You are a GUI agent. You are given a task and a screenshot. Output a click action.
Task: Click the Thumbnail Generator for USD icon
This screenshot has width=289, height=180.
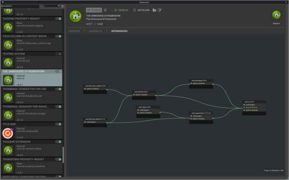point(8,98)
